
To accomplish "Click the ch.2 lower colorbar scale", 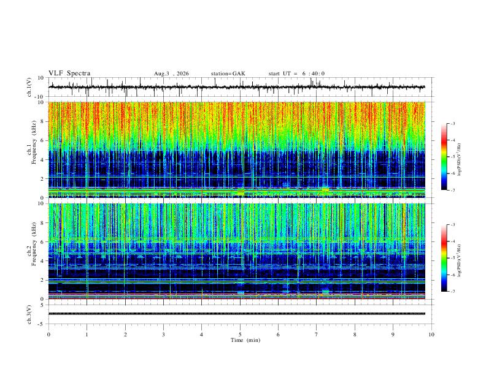I will tap(444, 258).
